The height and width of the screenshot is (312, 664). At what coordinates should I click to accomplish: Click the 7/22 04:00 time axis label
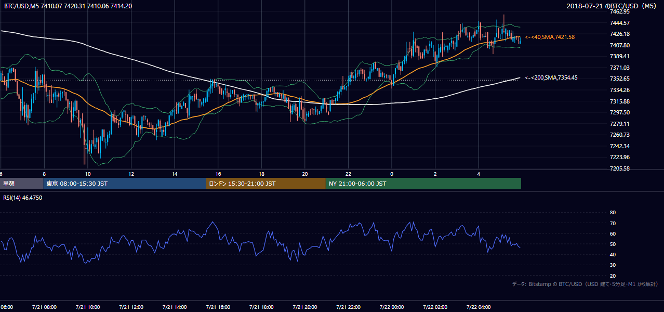pos(478,307)
